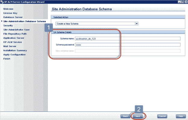The height and width of the screenshot is (120, 188).
Task: Maximize the wizard window
Action: tap(182, 2)
